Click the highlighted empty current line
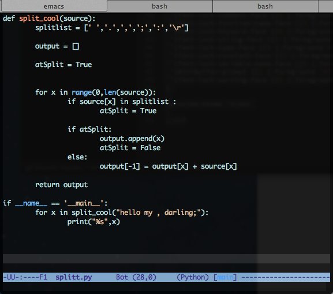 click(166, 259)
